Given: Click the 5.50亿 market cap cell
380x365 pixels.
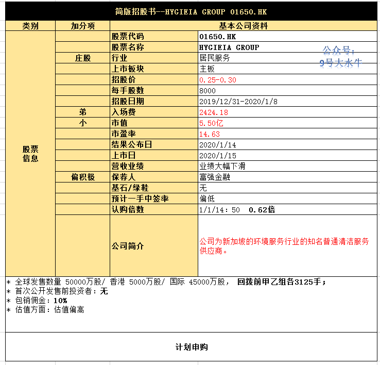Looking at the screenshot, I should 287,123.
